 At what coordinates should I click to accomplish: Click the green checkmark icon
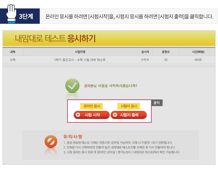pyautogui.click(x=72, y=86)
